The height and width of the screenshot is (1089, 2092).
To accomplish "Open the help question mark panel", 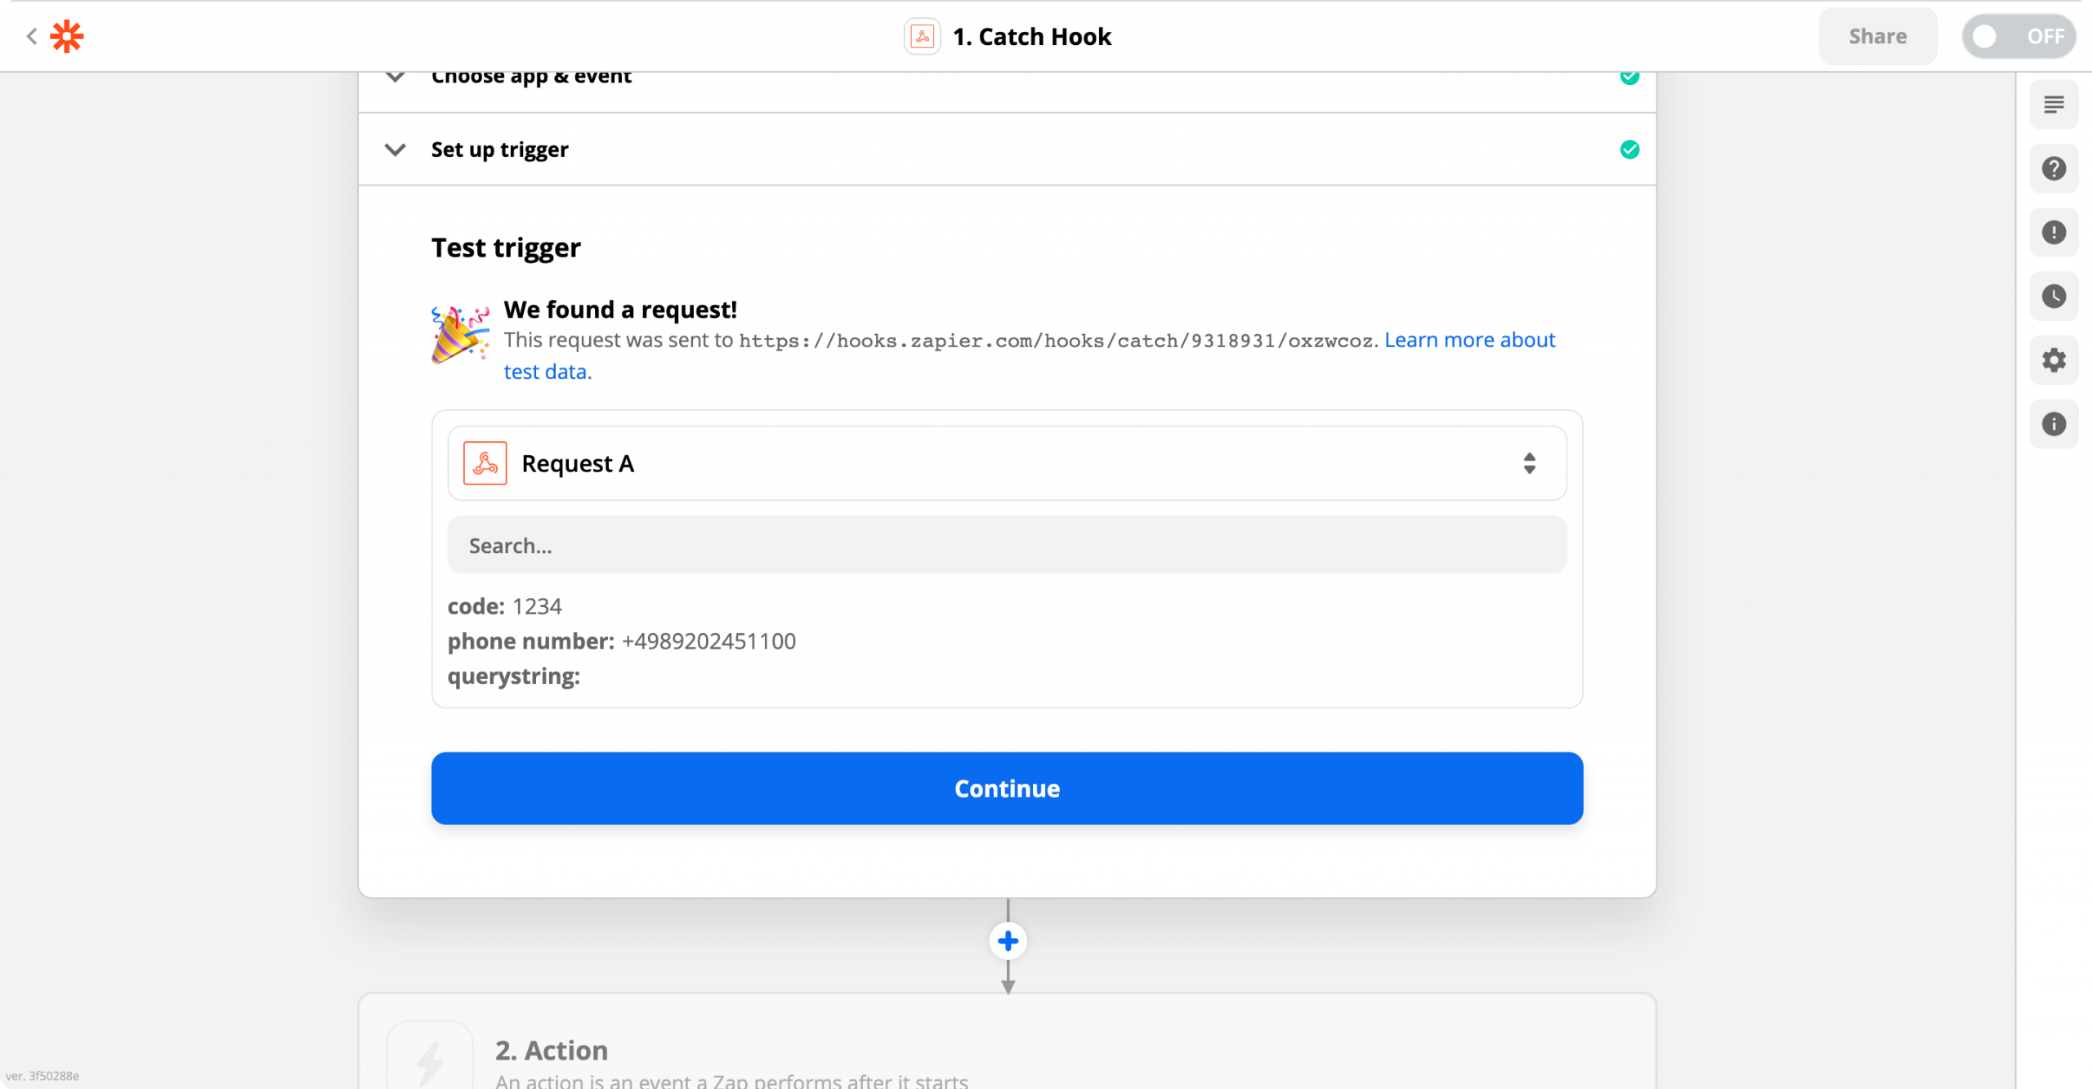I will pyautogui.click(x=2054, y=168).
